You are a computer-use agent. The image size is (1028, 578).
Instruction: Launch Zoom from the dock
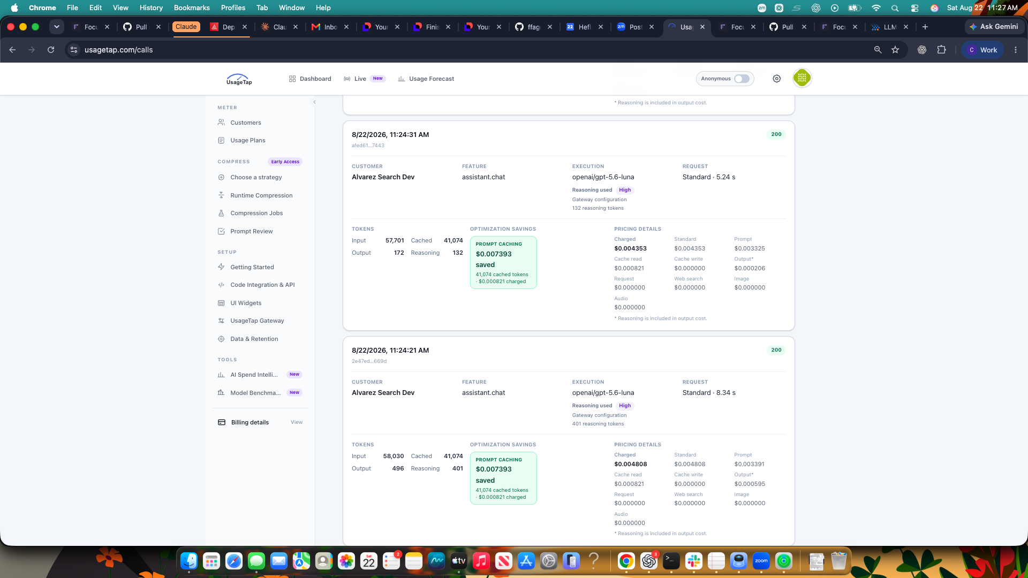pos(761,561)
